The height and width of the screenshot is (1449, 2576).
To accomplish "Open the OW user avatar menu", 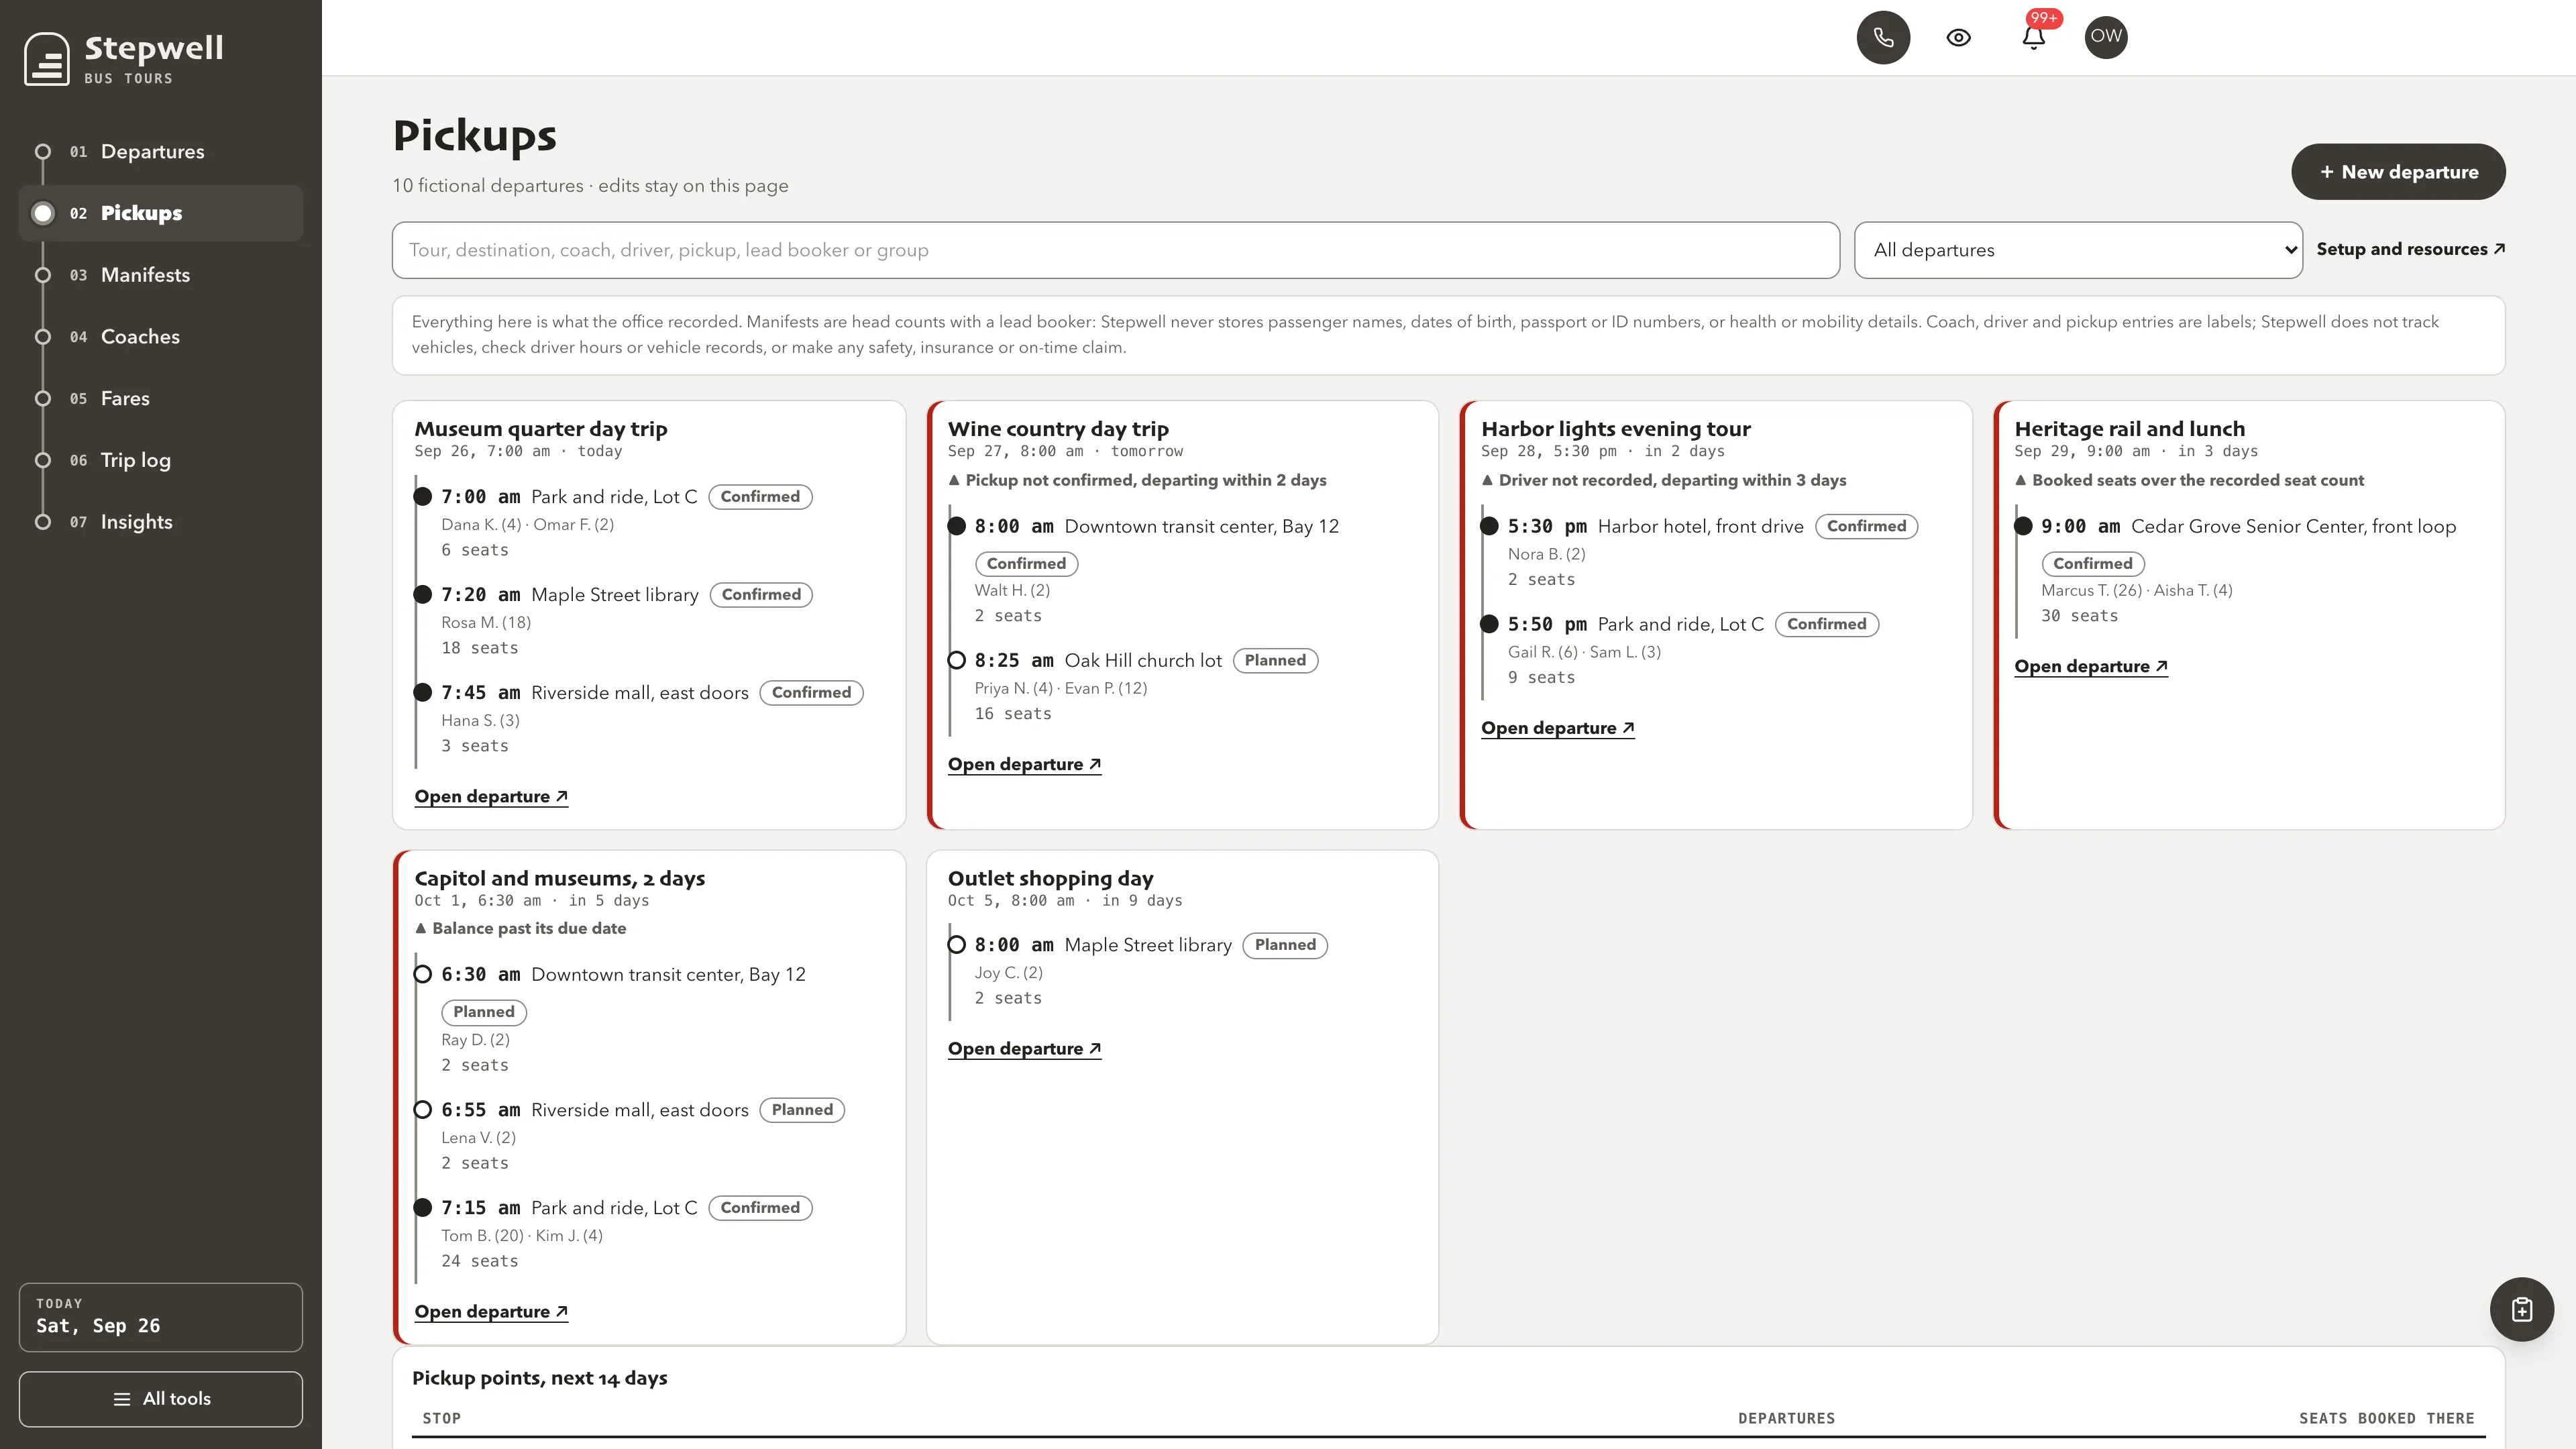I will pos(2106,37).
